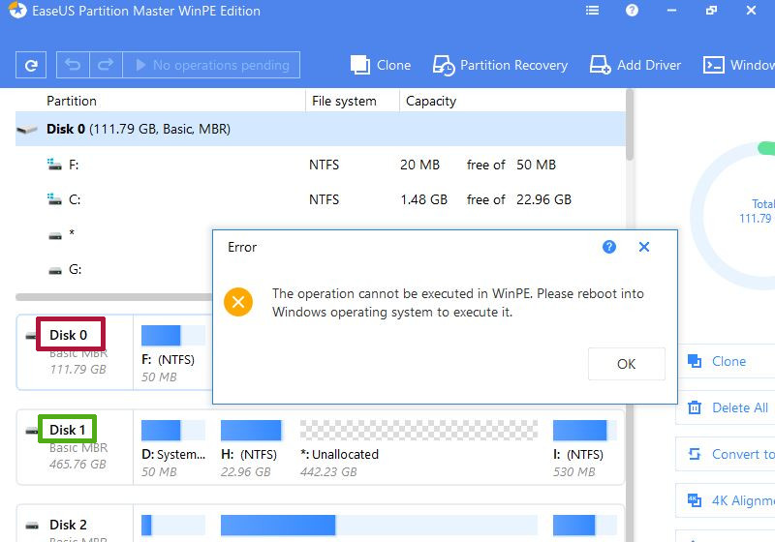775x542 pixels.
Task: Click the help icon in Error dialog
Action: (x=609, y=247)
